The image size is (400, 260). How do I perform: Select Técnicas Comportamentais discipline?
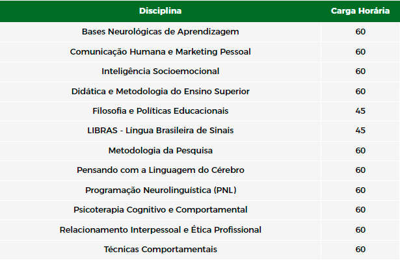[x=160, y=250]
